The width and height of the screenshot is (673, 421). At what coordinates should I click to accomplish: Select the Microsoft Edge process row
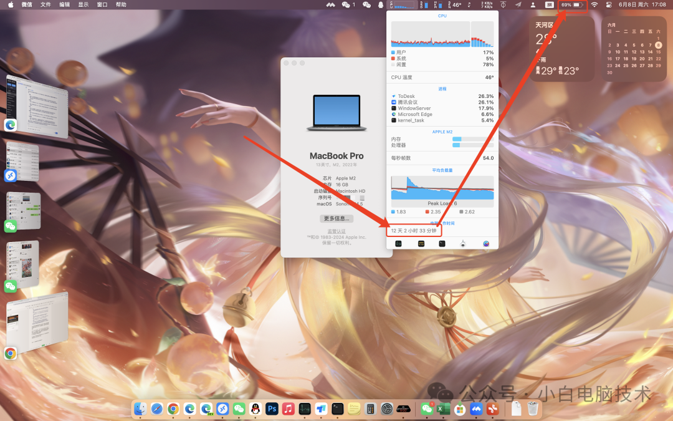(x=442, y=114)
